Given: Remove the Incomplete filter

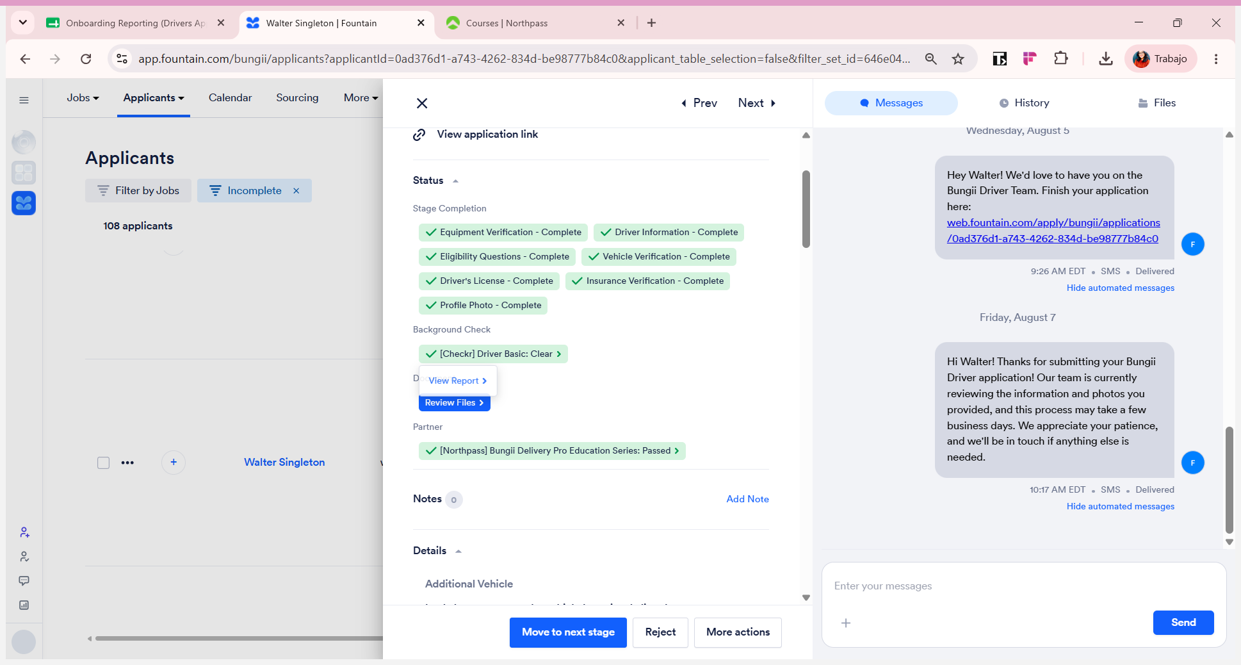Looking at the screenshot, I should click(x=296, y=191).
